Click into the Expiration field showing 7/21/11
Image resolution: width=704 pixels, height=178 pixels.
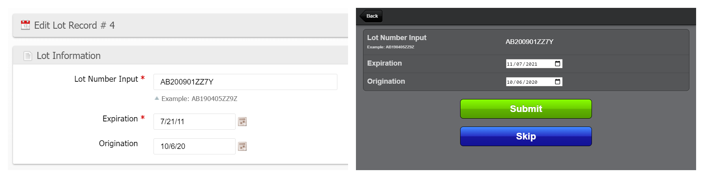click(x=194, y=122)
